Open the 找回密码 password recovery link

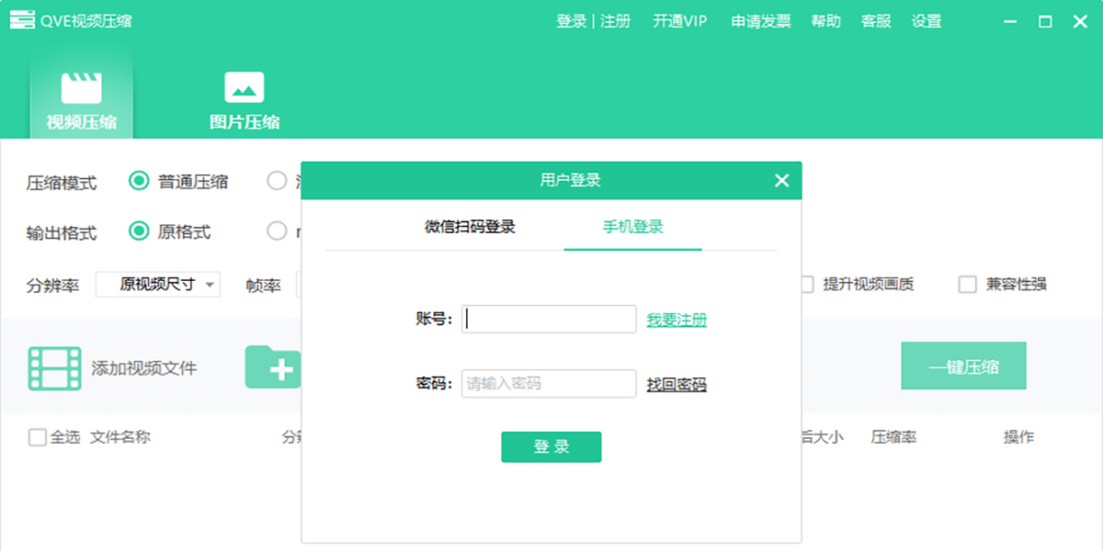point(677,384)
